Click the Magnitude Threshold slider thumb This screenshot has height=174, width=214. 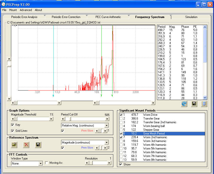[16, 119]
